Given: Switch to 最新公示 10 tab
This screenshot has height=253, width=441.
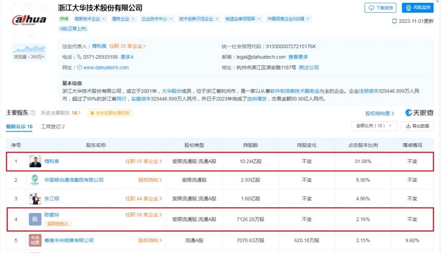Looking at the screenshot, I should point(19,126).
